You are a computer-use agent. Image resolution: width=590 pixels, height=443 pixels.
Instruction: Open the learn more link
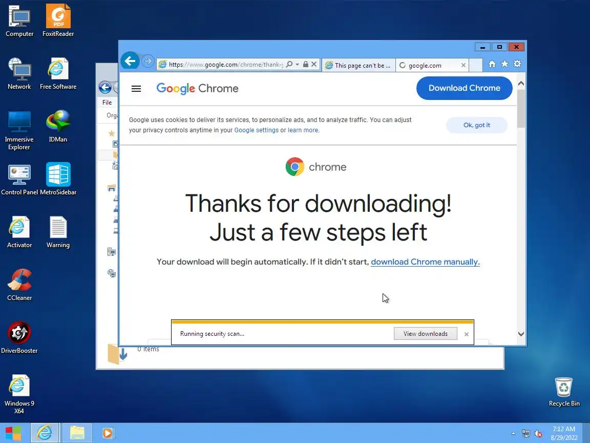(x=303, y=130)
